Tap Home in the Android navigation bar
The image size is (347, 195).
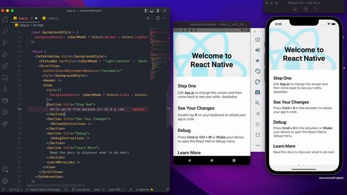point(212,160)
